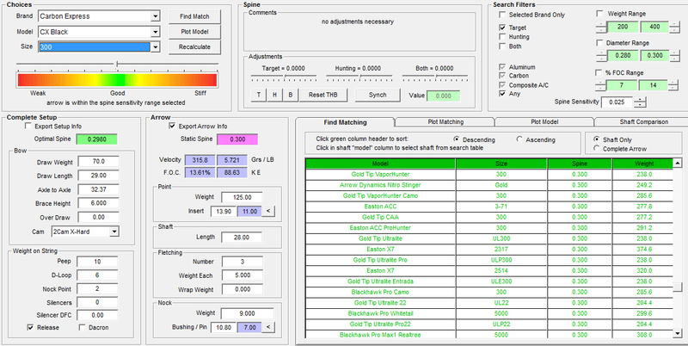
Task: Click the Bushing / Pin arrow button
Action: 268,327
